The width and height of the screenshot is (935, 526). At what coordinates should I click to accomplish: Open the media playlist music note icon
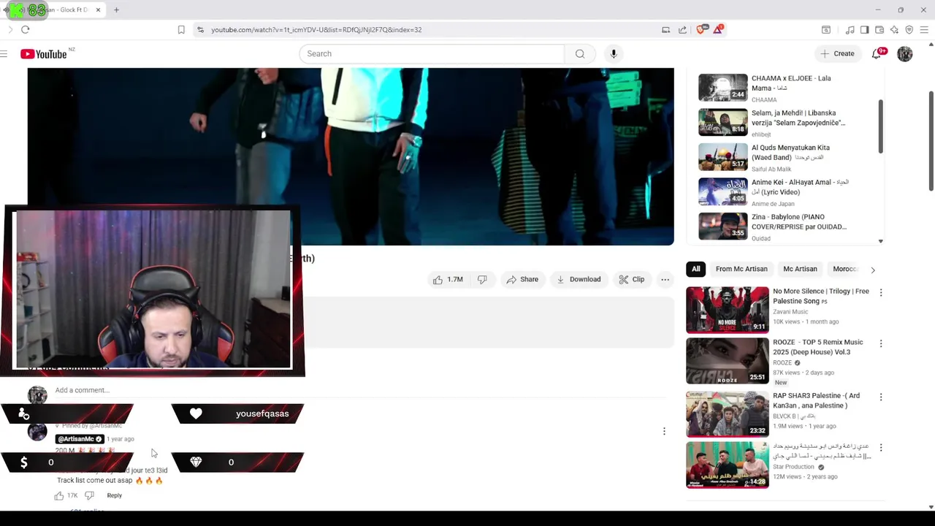coord(850,30)
